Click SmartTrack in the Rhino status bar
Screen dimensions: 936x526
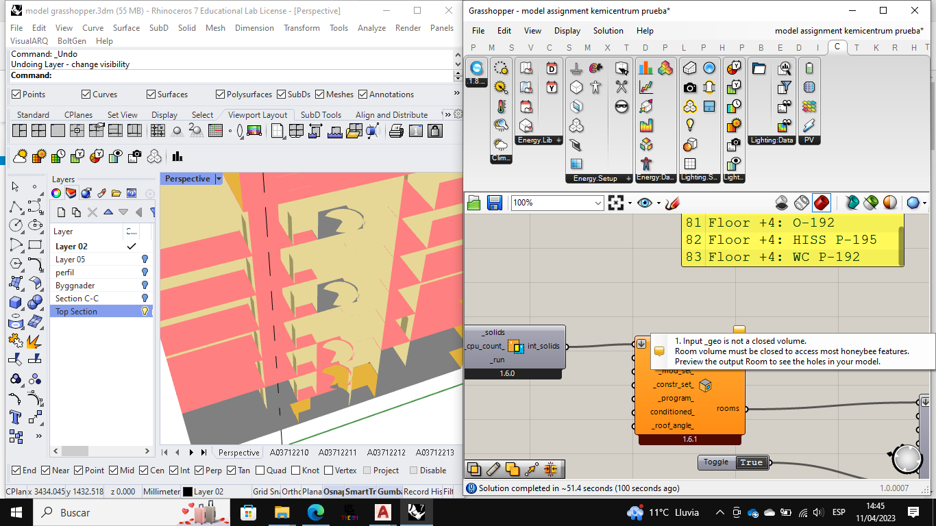(360, 492)
